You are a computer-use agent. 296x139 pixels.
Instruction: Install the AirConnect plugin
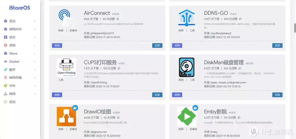tap(157, 45)
